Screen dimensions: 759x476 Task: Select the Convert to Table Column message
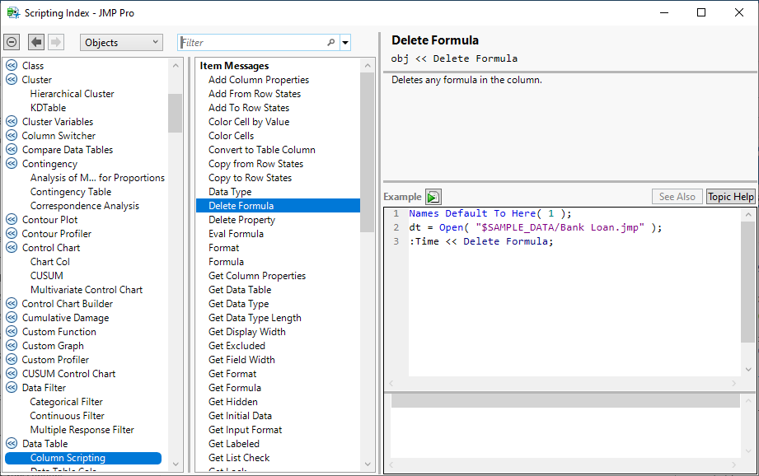pos(262,150)
